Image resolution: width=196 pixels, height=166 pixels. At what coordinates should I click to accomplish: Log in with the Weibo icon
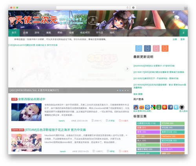142,107
